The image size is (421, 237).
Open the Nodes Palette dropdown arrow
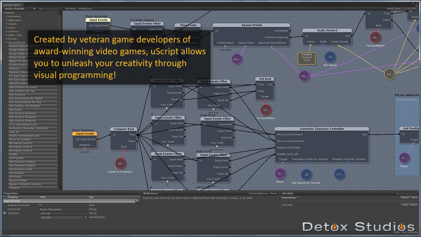coord(34,9)
